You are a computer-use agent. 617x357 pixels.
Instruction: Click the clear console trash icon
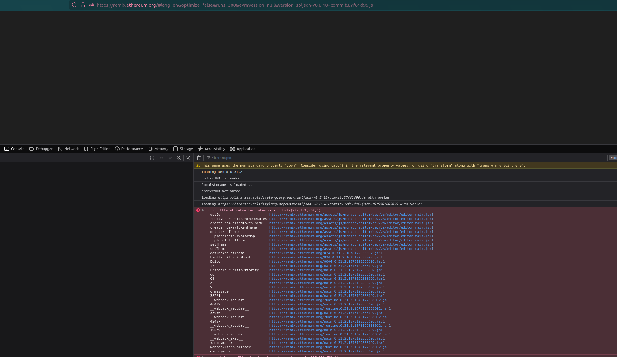[199, 158]
